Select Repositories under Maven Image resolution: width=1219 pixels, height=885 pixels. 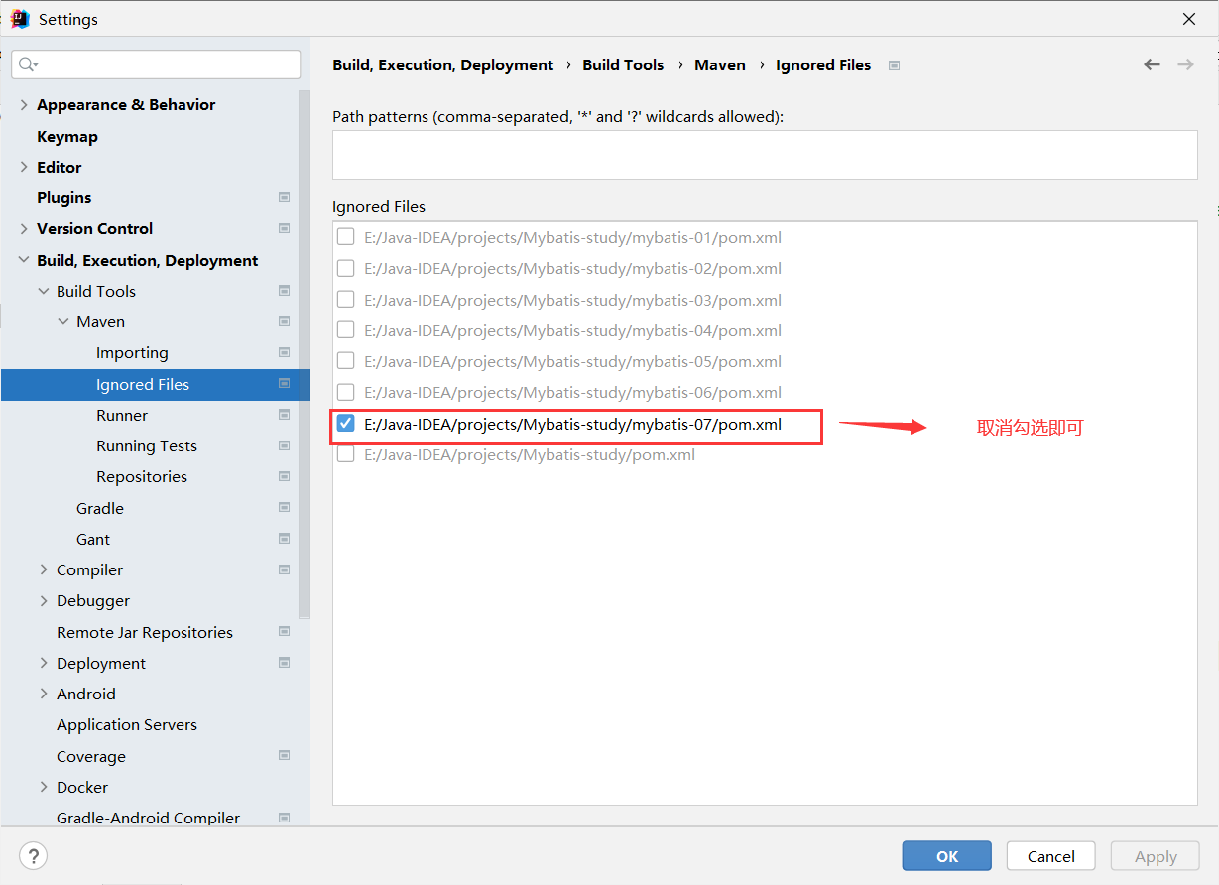click(142, 476)
